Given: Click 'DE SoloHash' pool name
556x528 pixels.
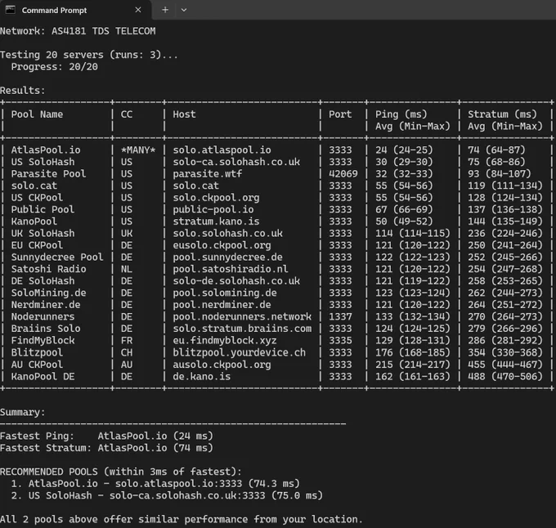Looking at the screenshot, I should click(x=43, y=281).
